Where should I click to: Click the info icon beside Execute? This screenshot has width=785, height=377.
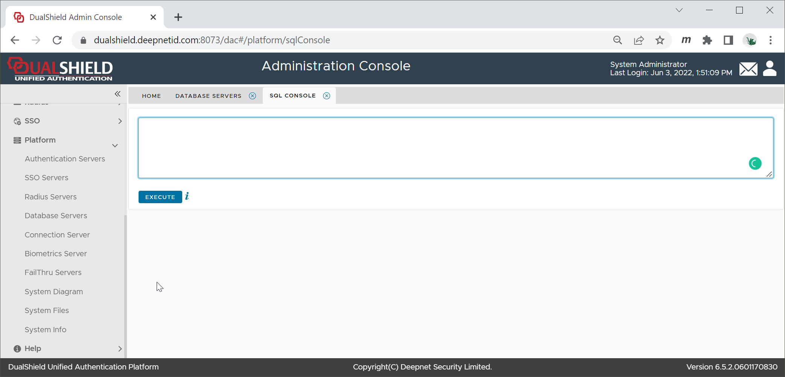click(x=187, y=196)
